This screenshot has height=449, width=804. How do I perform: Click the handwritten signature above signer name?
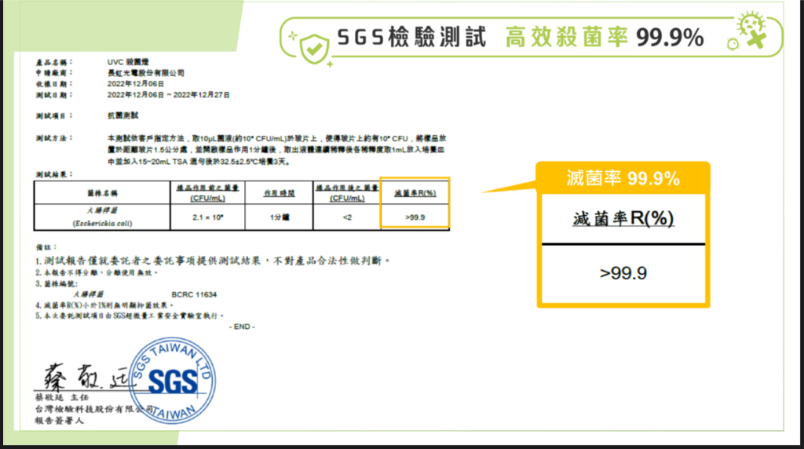tap(79, 382)
